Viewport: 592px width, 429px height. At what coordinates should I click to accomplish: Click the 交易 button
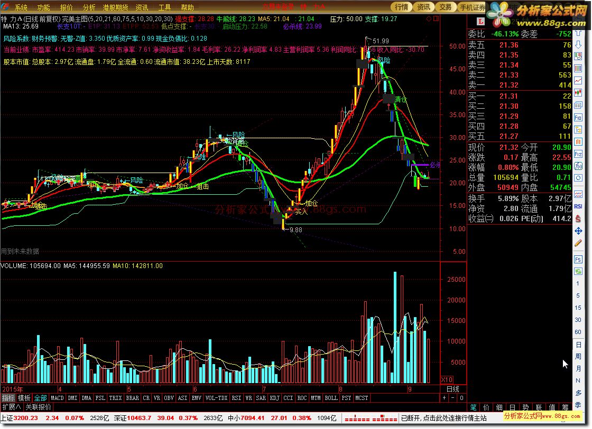[x=446, y=7]
